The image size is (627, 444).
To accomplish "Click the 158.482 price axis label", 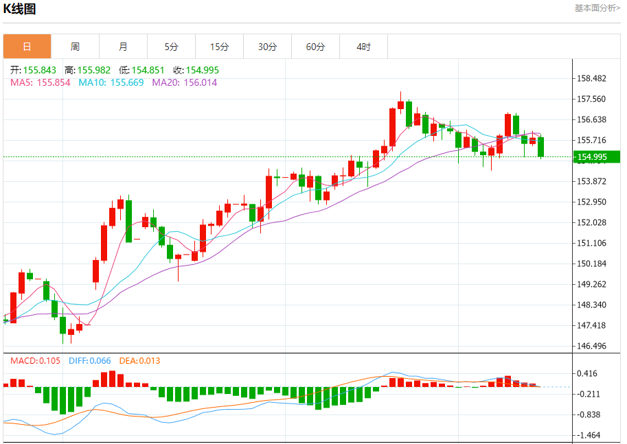I will [x=592, y=79].
